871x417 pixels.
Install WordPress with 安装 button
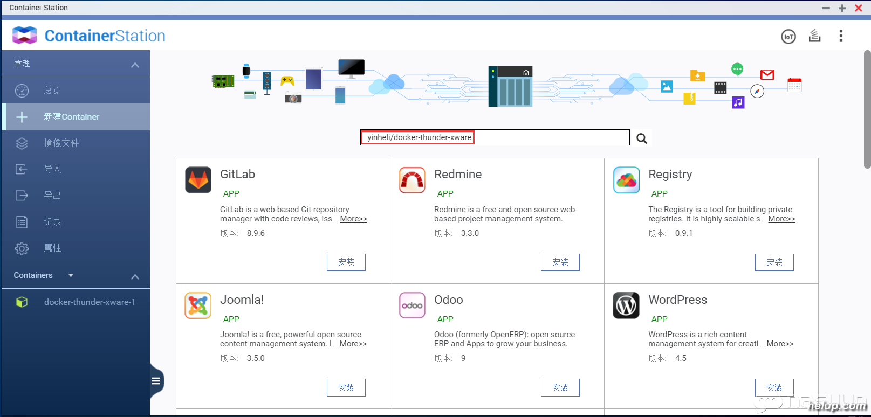point(774,387)
